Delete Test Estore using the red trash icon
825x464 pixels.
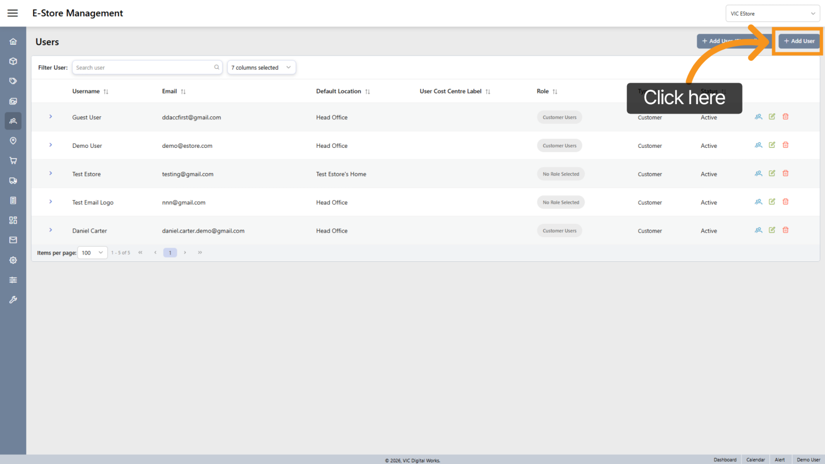785,173
